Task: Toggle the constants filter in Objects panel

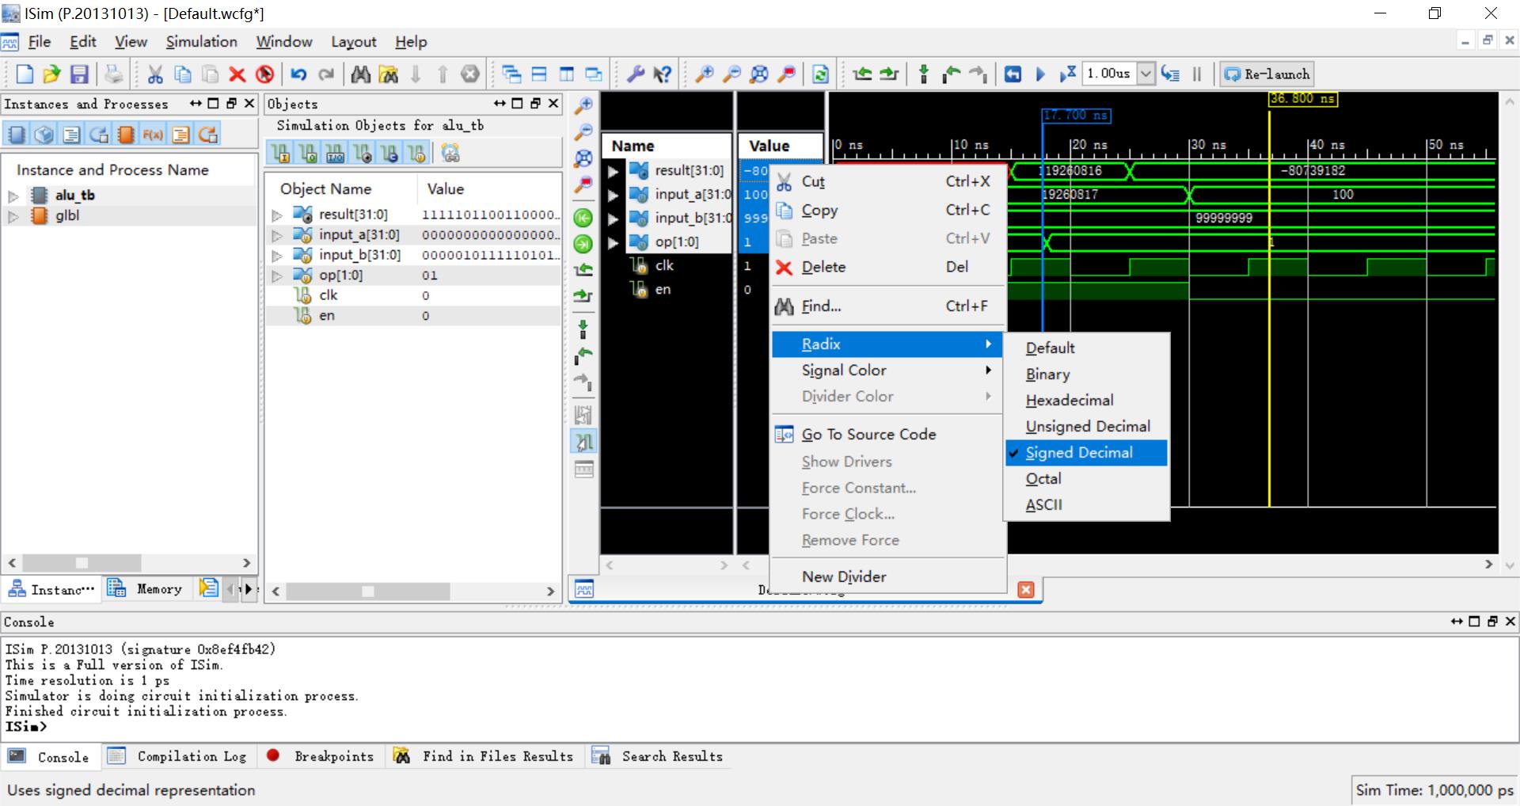Action: pos(389,153)
